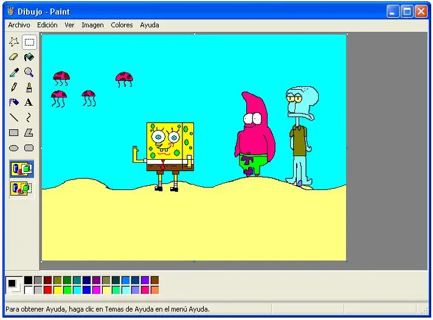Select the Pencil tool
The height and width of the screenshot is (320, 433).
14,87
